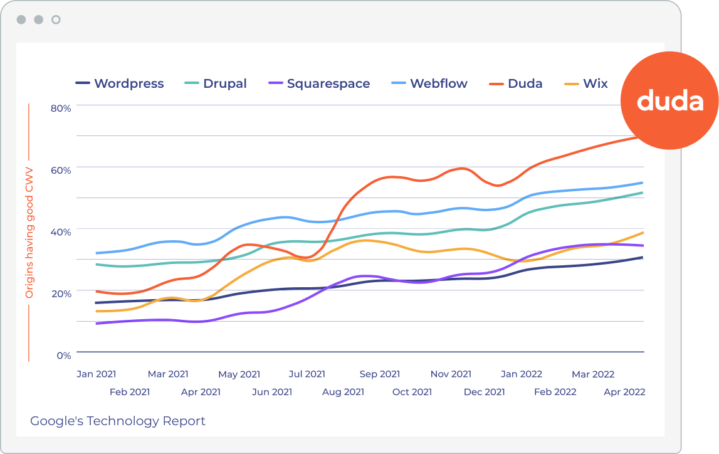Click the Wix legend label
The image size is (719, 454).
pos(595,83)
